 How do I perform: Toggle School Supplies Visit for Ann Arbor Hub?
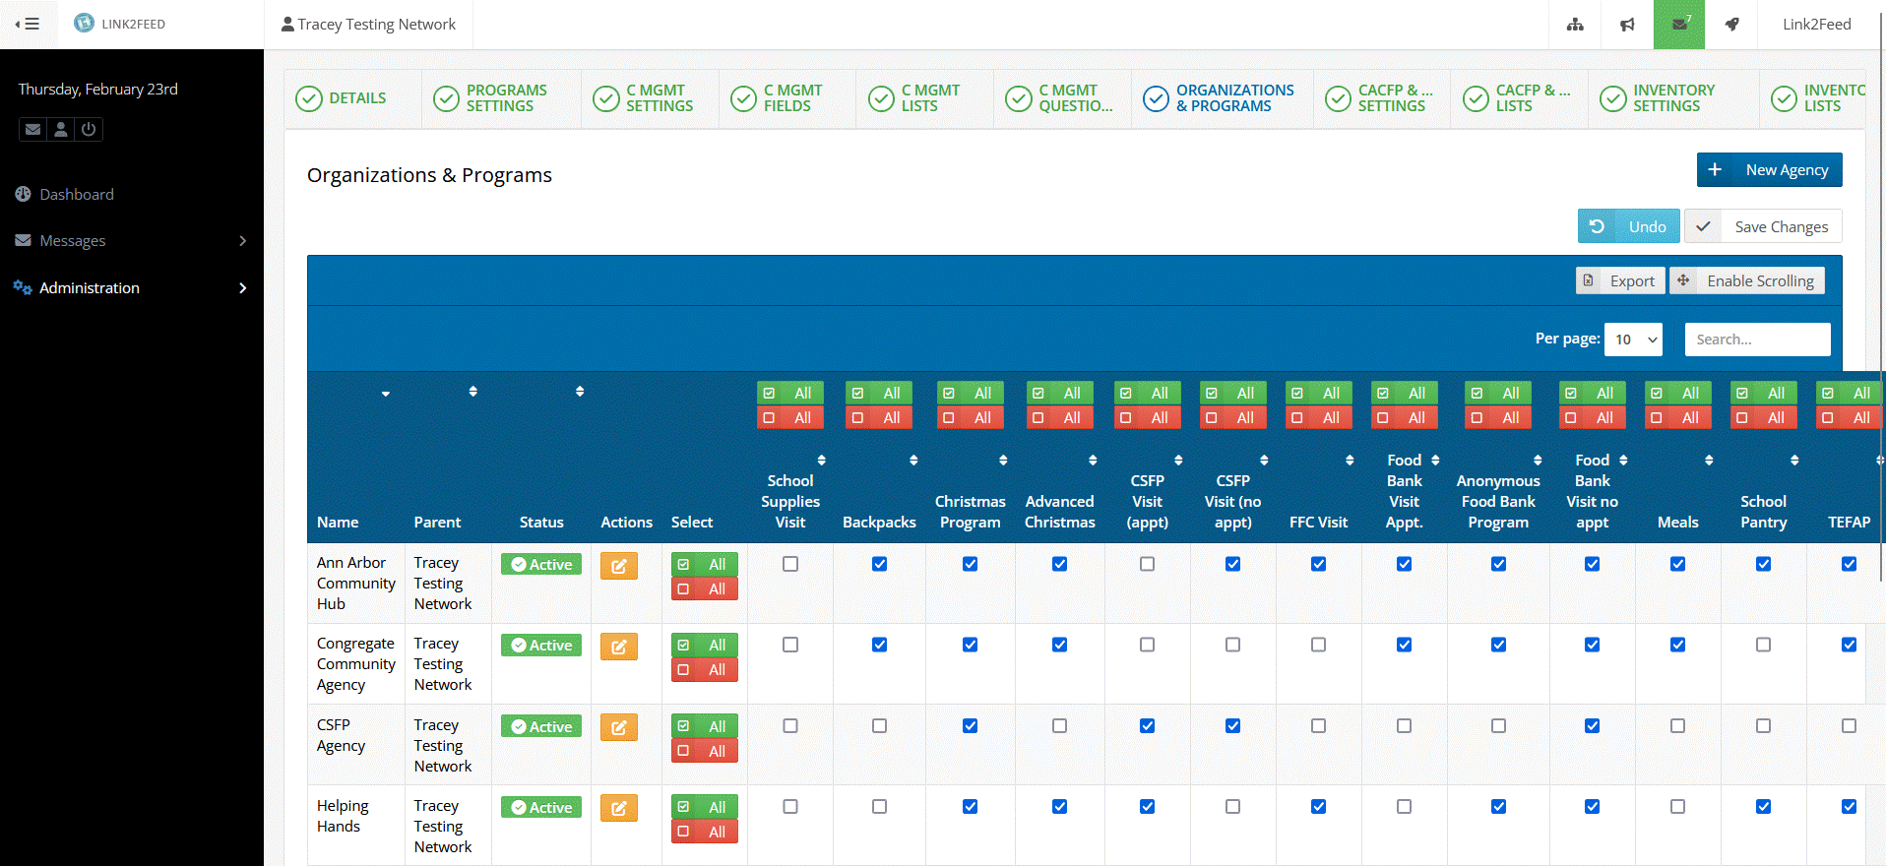click(x=790, y=564)
